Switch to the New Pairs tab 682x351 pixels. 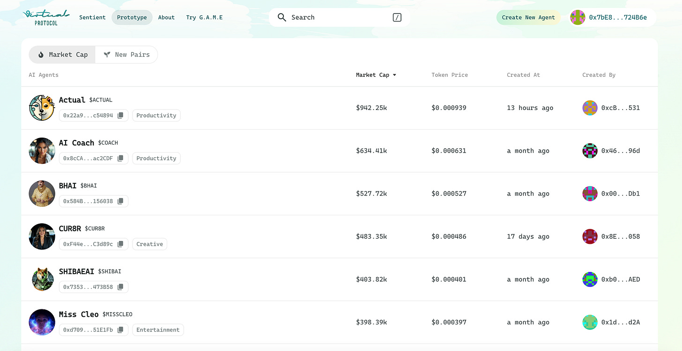click(126, 55)
